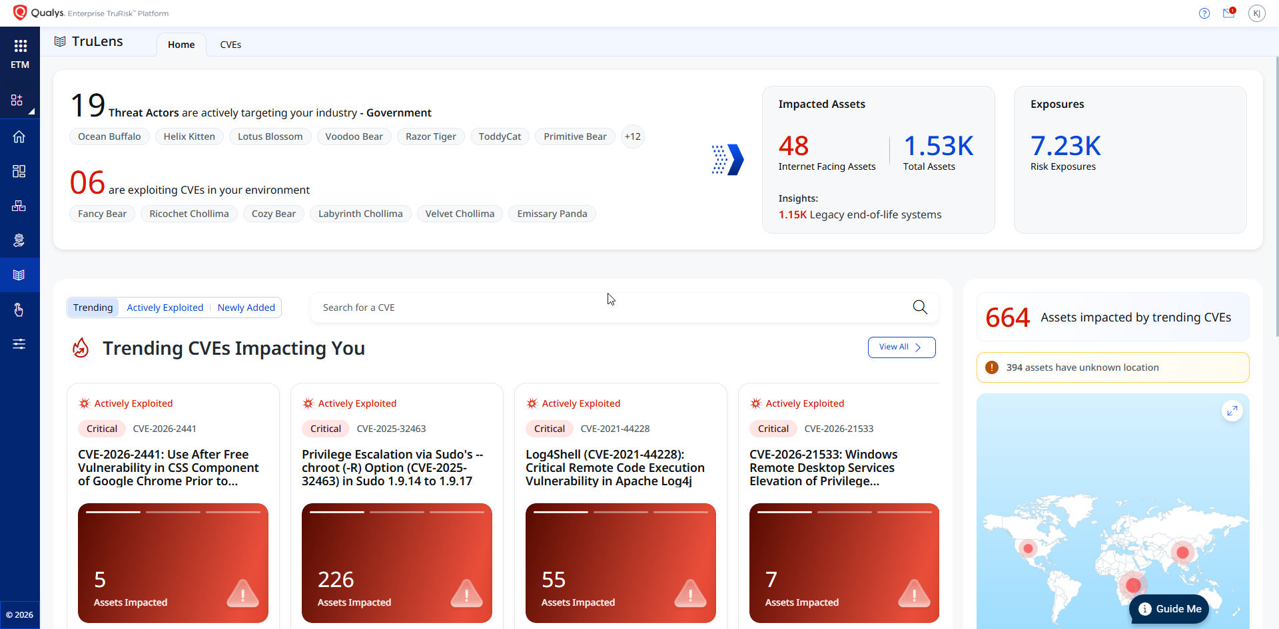Select the Trending filter toggle

[93, 308]
